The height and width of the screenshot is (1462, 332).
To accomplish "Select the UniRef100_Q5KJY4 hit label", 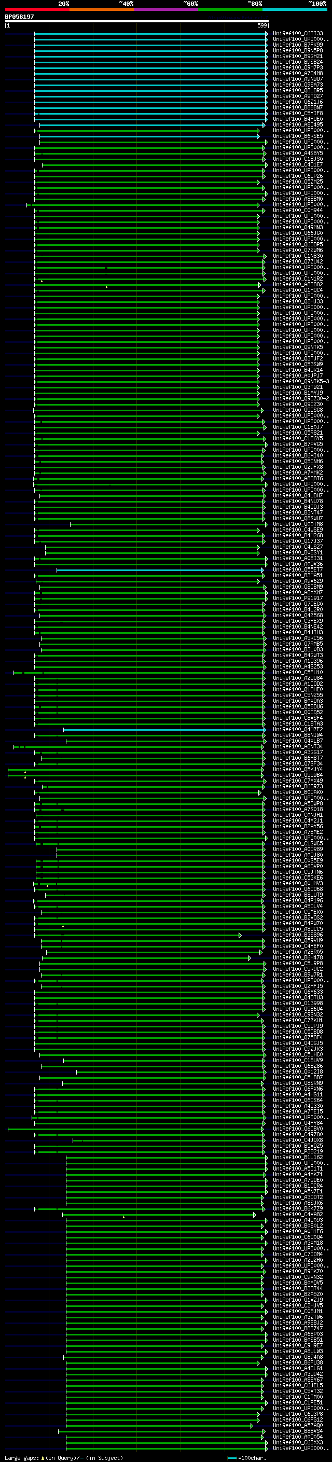I will click(298, 770).
